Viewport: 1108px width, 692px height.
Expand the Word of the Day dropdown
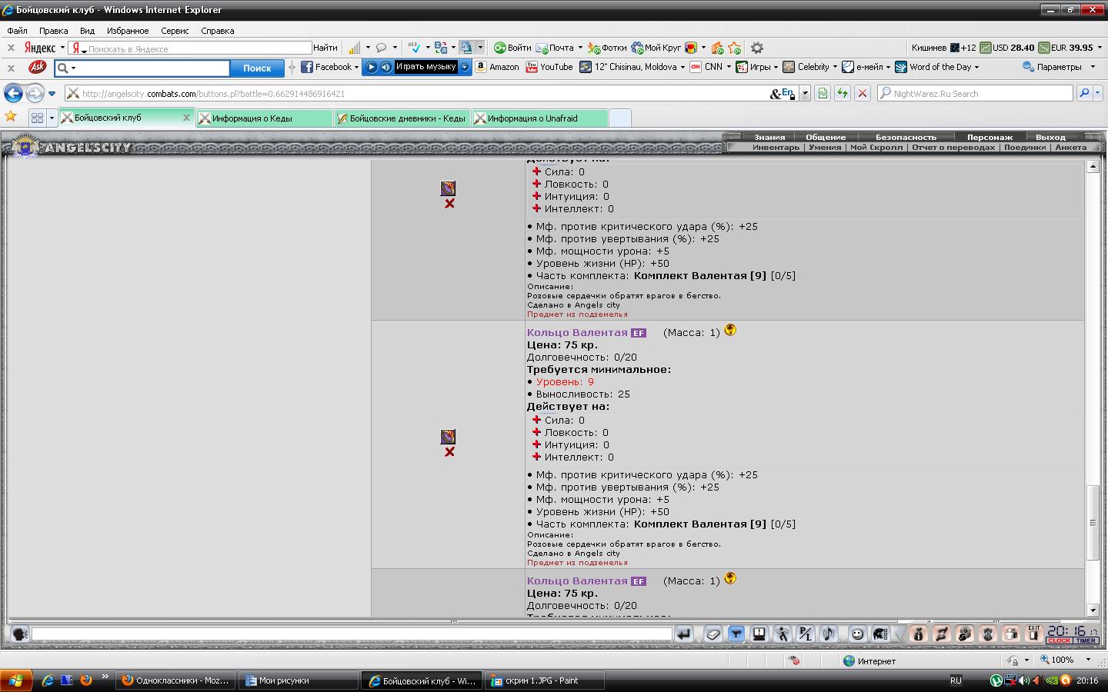pyautogui.click(x=976, y=68)
